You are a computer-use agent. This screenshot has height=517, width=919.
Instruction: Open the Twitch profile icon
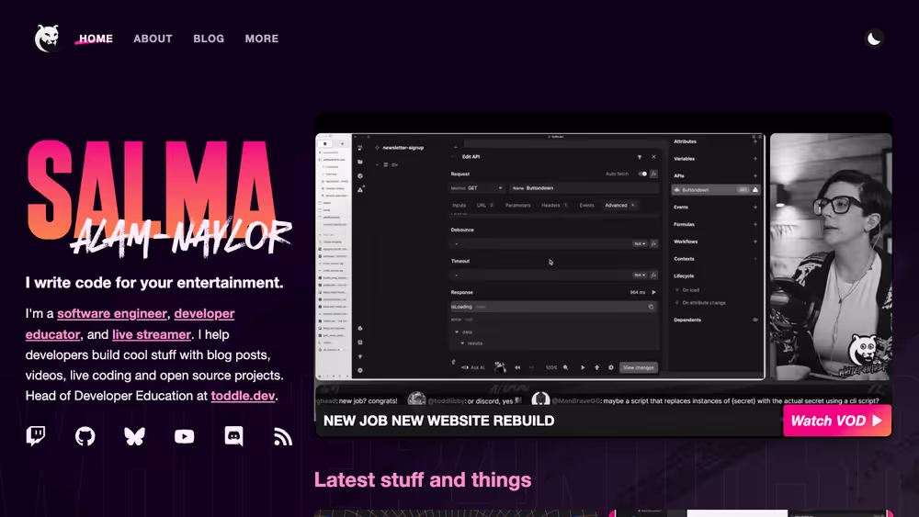pyautogui.click(x=36, y=436)
